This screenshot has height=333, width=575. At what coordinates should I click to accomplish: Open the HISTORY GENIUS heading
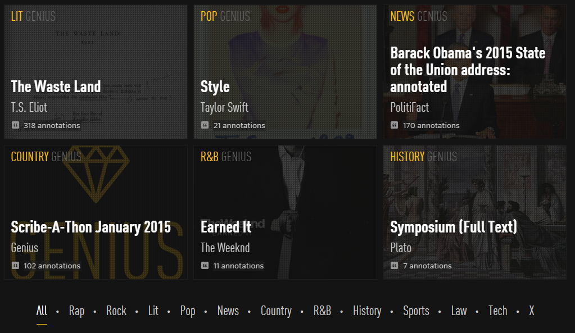pyautogui.click(x=424, y=157)
